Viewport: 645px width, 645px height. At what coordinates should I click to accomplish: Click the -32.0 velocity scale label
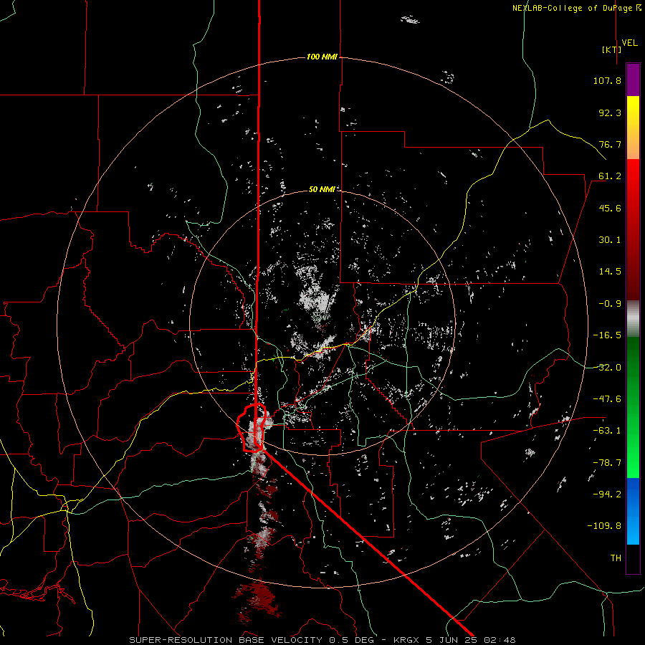click(x=607, y=368)
